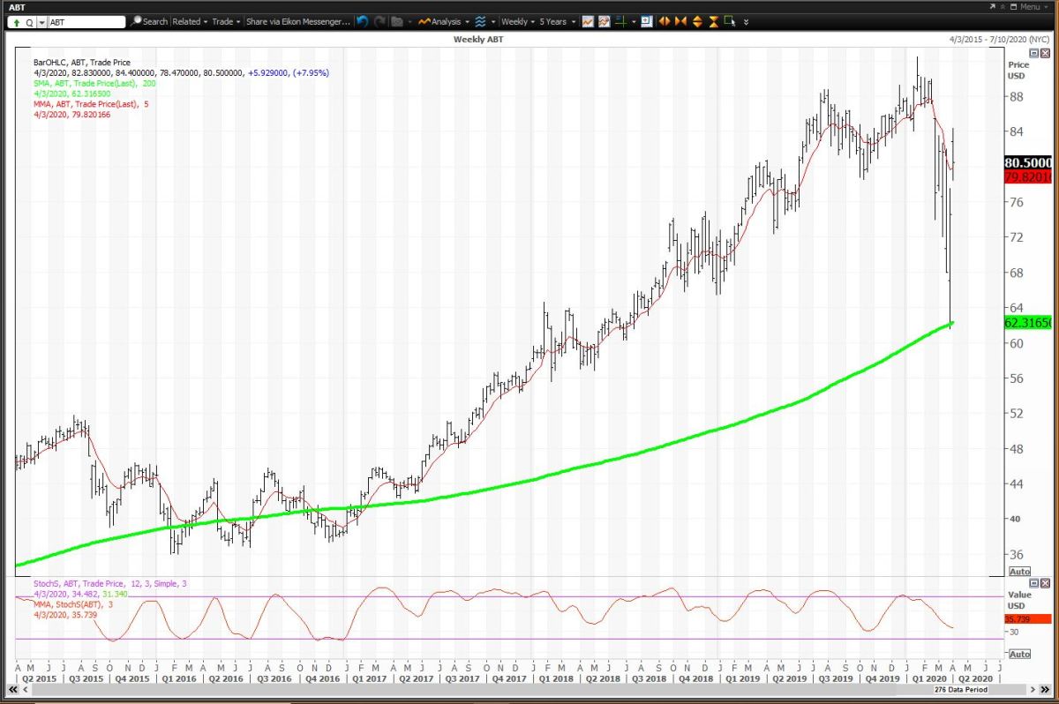Screen dimensions: 1059x704
Task: Click the folder templates icon
Action: (x=397, y=21)
